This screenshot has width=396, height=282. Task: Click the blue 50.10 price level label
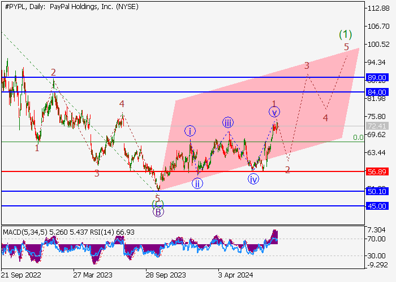(x=377, y=191)
